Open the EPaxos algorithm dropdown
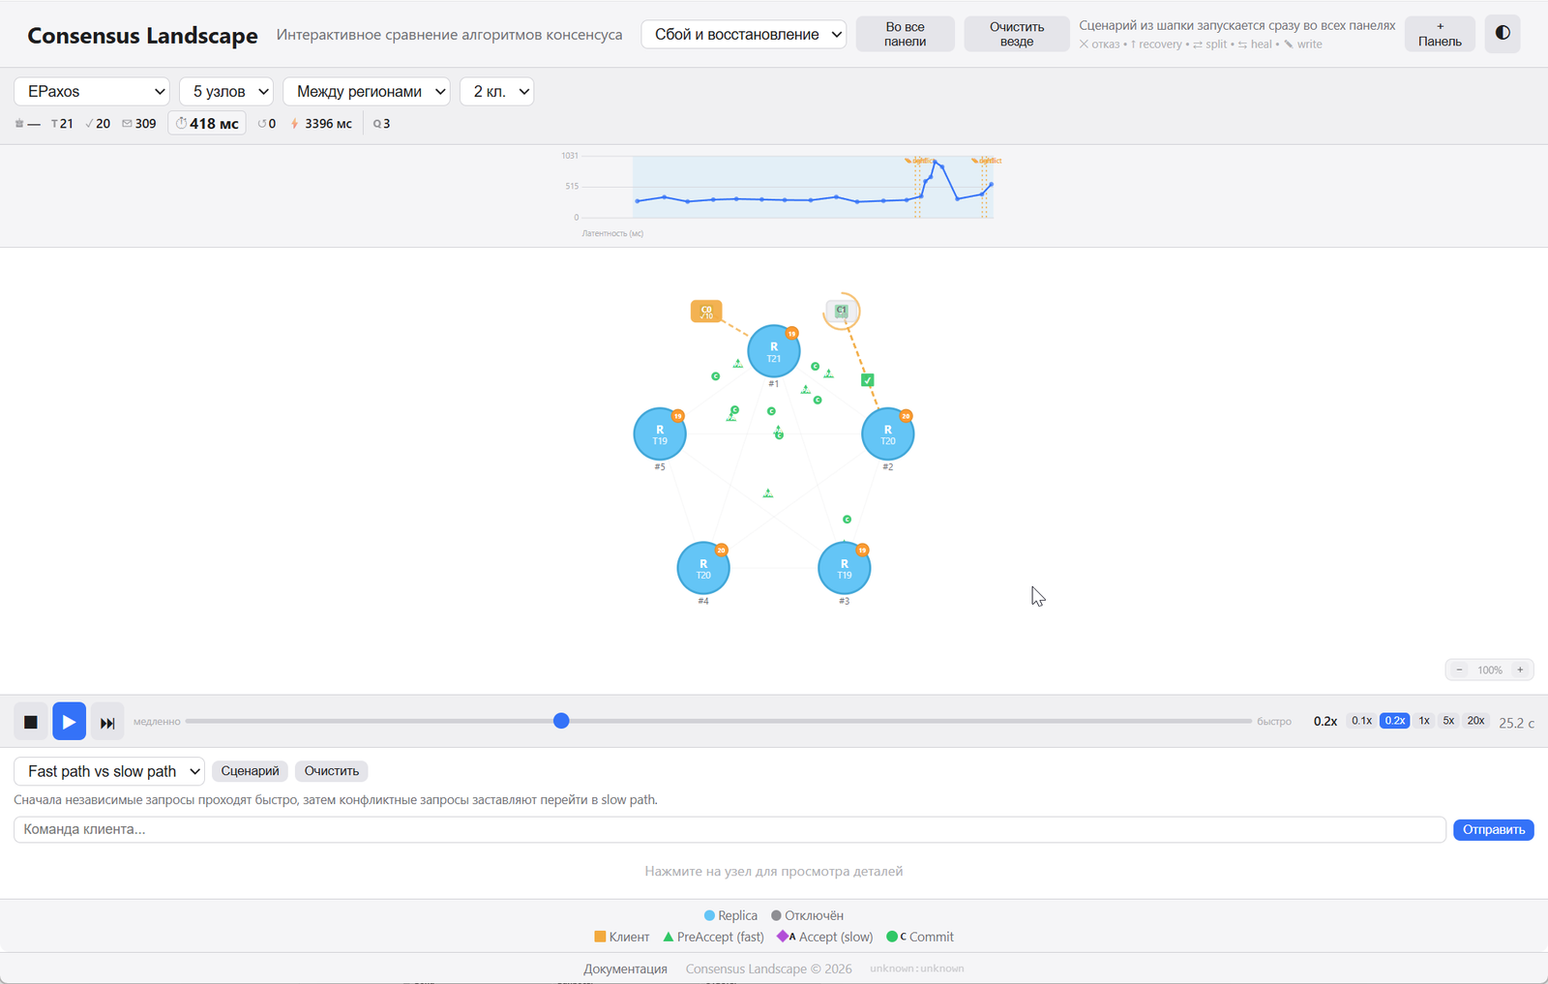Screen dimensions: 1548x984 pos(92,92)
